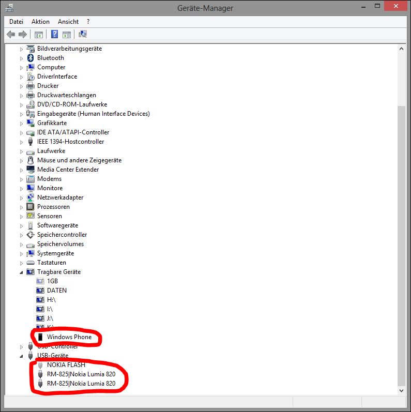Click the DVD/CD-ROM-Laufwerke drive icon

point(31,104)
